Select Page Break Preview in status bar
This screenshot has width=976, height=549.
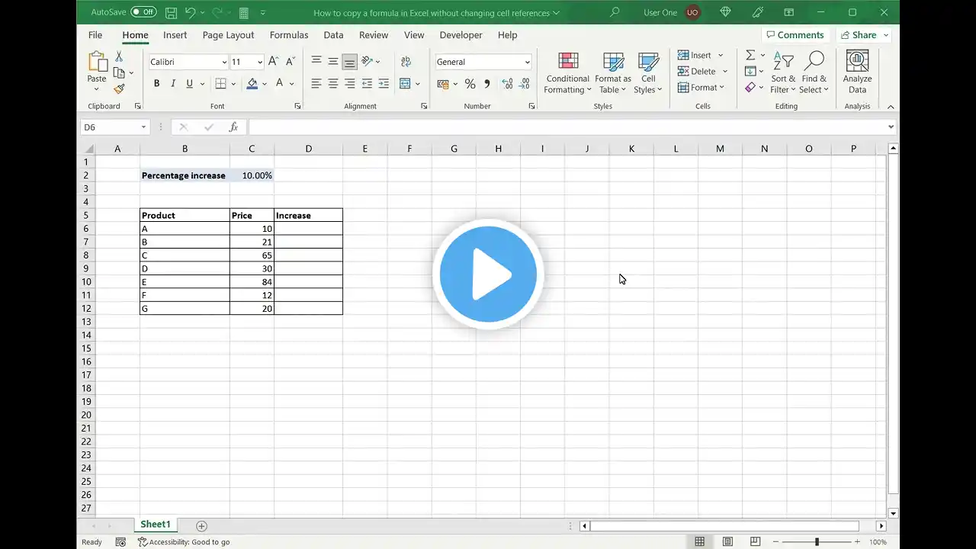pyautogui.click(x=755, y=542)
